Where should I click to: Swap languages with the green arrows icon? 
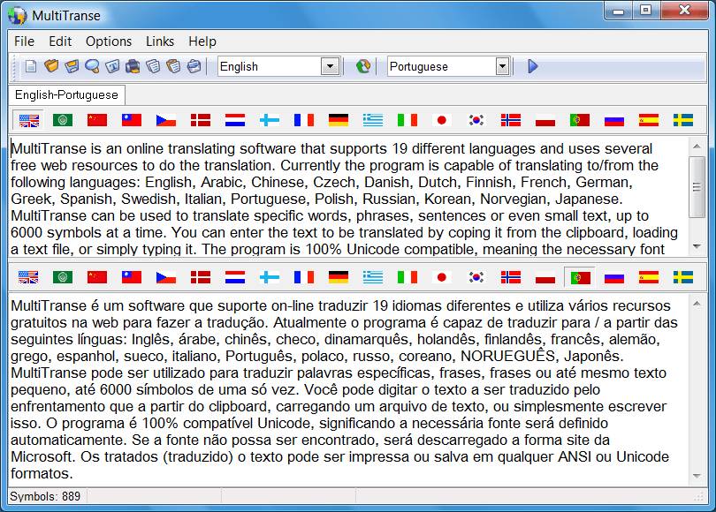click(x=362, y=65)
